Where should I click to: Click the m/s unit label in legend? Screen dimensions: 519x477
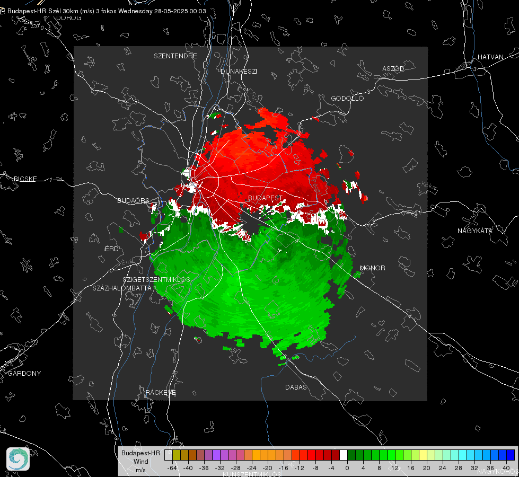pyautogui.click(x=140, y=470)
